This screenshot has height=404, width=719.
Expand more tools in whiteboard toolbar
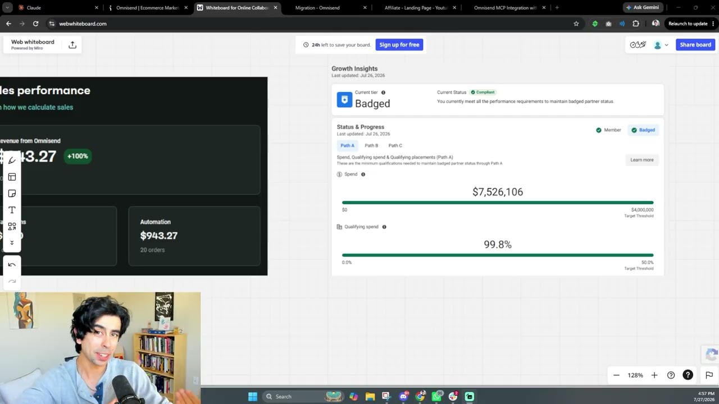(x=12, y=242)
